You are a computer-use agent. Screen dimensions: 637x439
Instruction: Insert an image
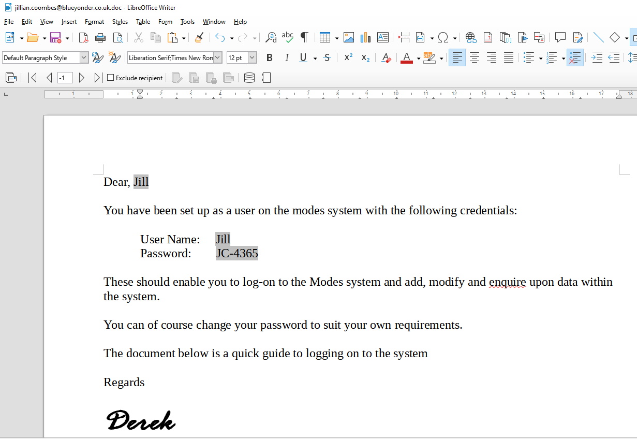pos(349,38)
